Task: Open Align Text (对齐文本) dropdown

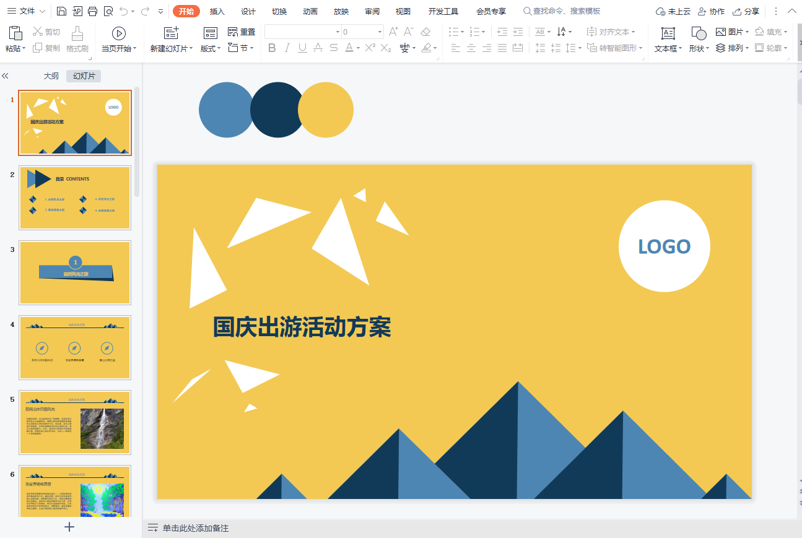Action: [x=611, y=32]
